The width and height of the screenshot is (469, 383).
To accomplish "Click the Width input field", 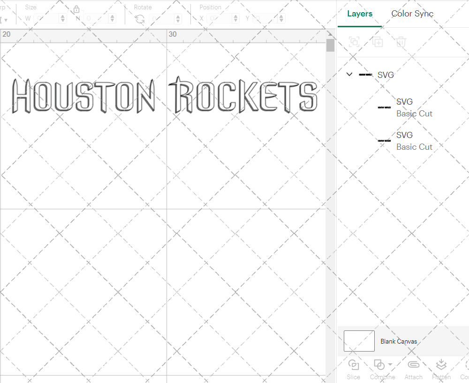I will click(x=46, y=19).
